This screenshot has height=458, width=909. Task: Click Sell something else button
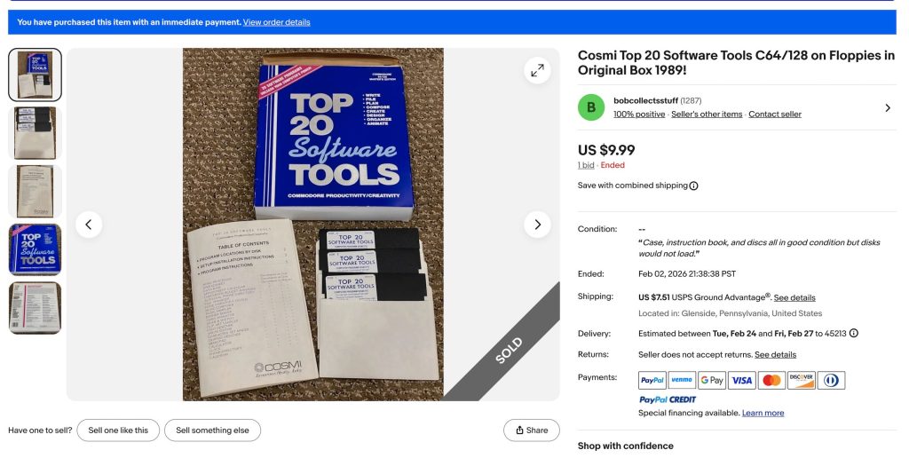pyautogui.click(x=213, y=430)
